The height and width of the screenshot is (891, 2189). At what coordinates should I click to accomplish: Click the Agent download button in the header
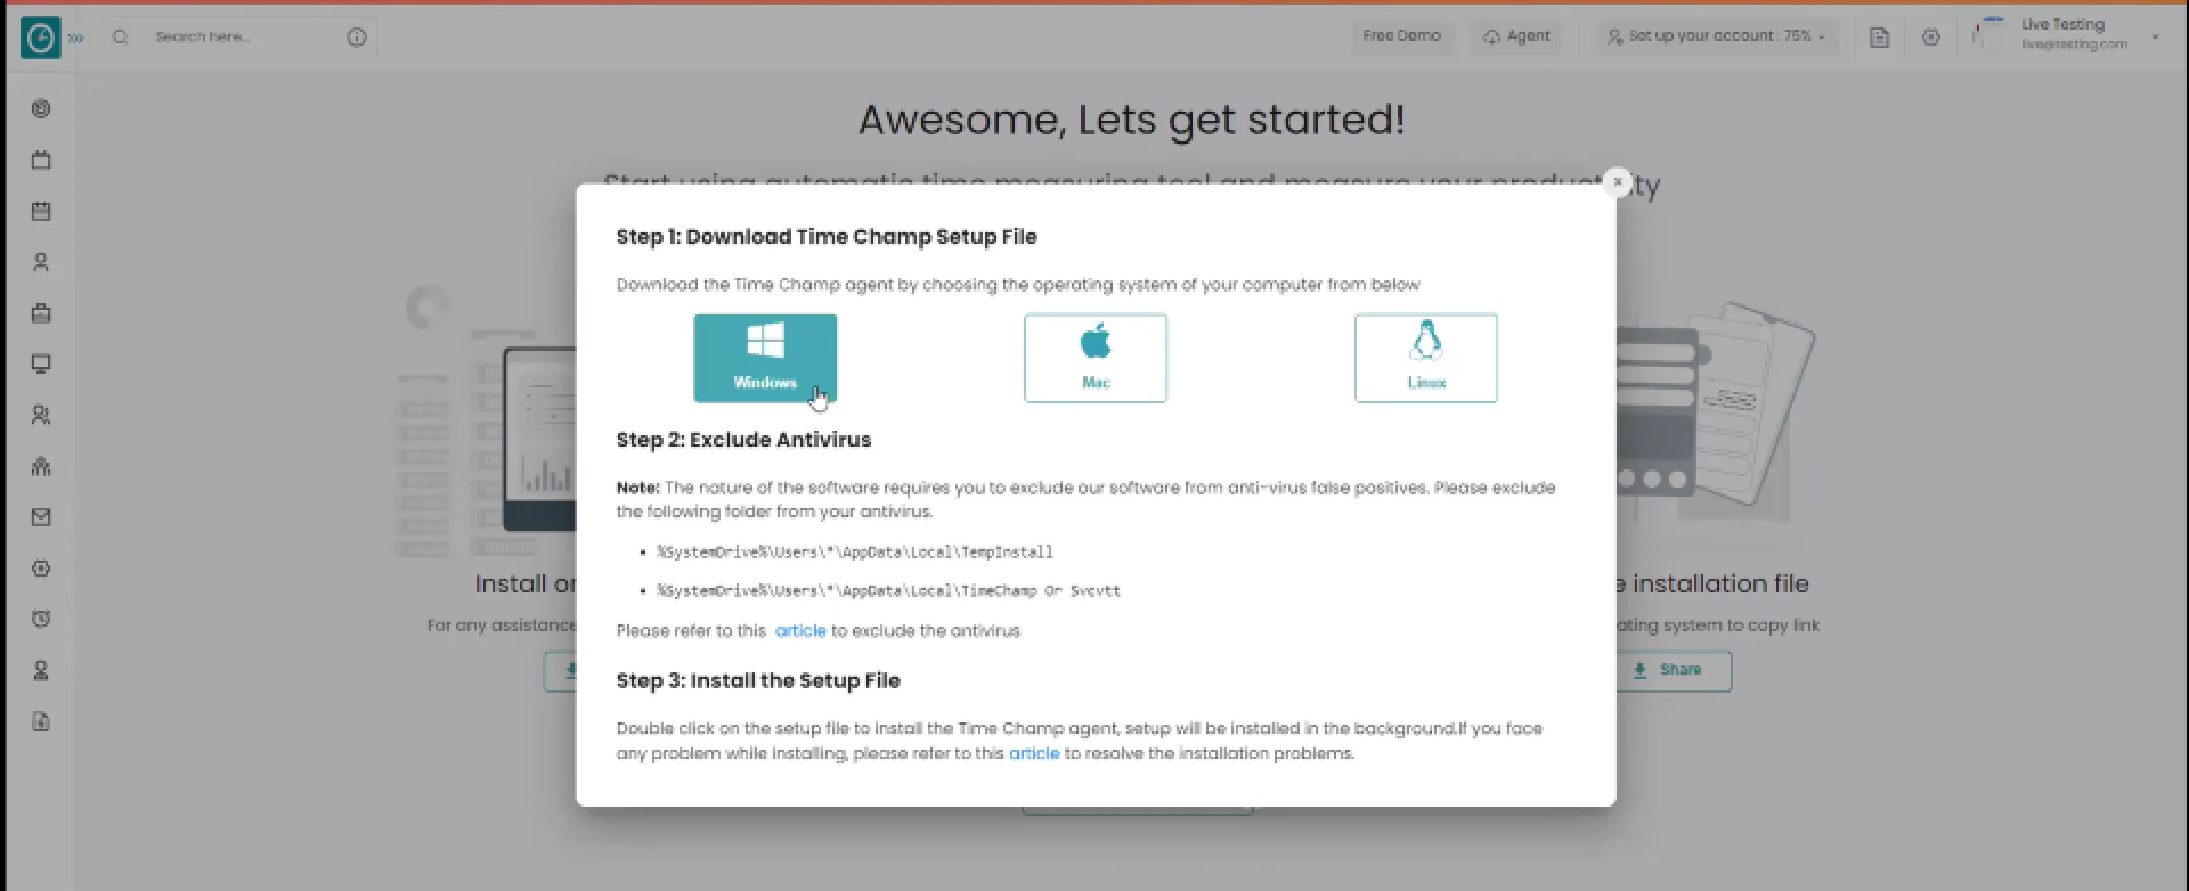coord(1517,36)
